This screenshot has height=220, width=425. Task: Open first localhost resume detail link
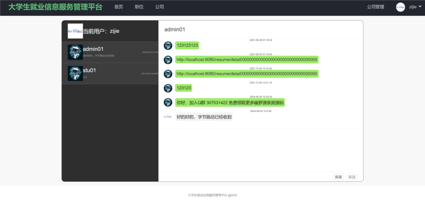tap(247, 60)
